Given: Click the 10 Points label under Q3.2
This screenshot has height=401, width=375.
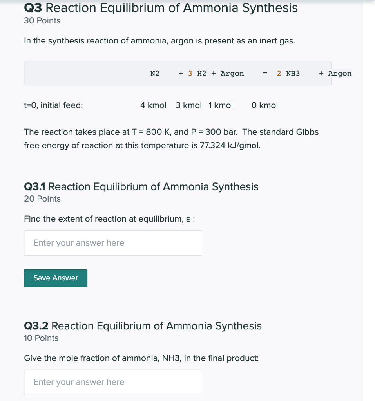Looking at the screenshot, I should (41, 338).
